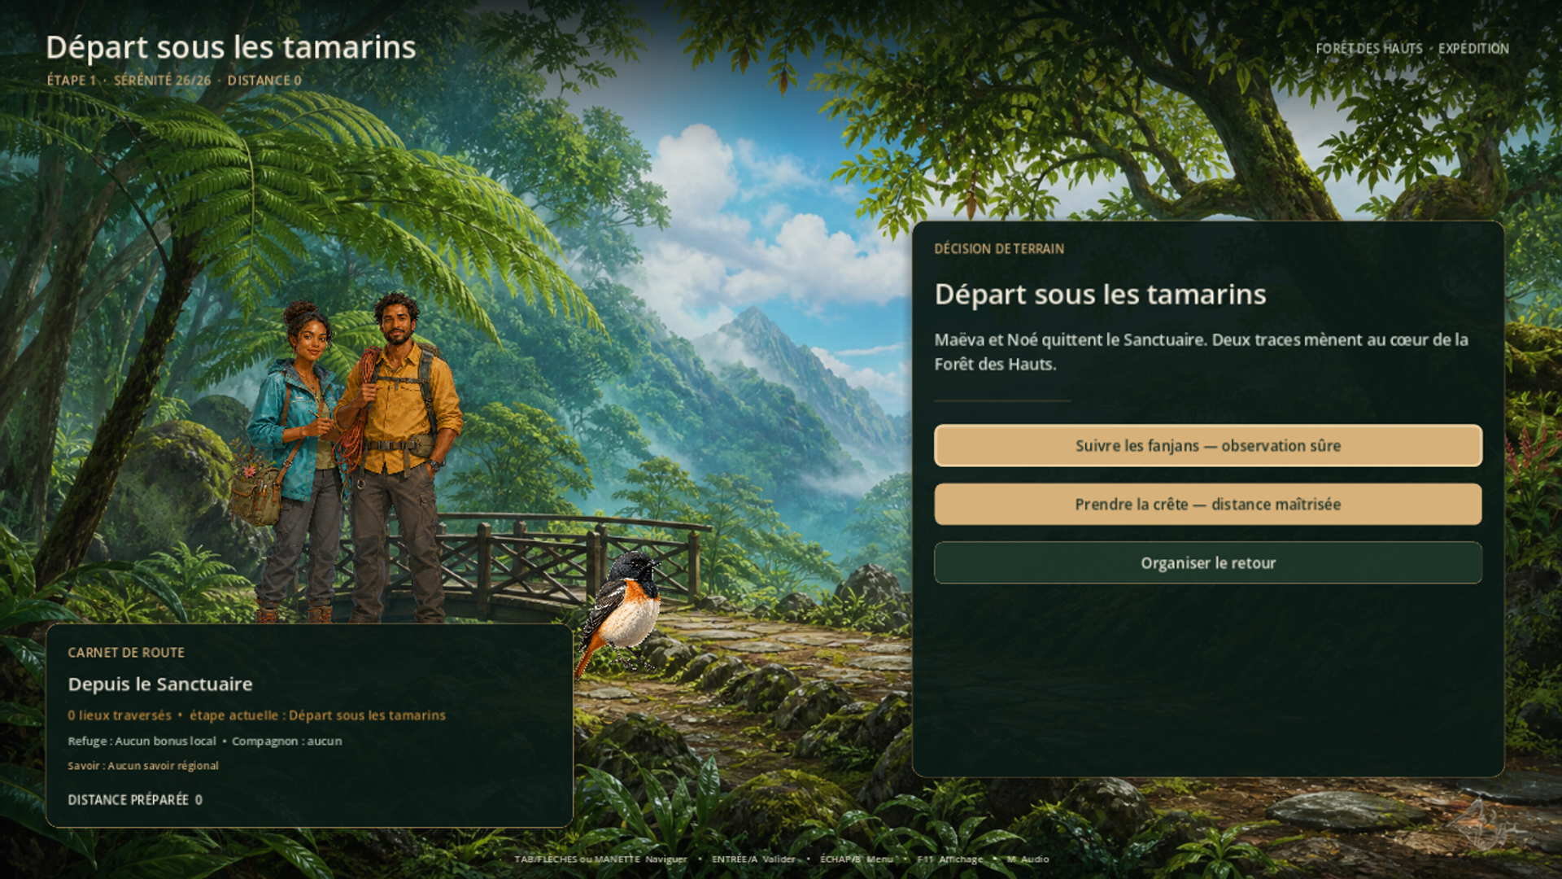Choose Suivre les fanjans — observation sûre
1562x879 pixels.
point(1208,445)
